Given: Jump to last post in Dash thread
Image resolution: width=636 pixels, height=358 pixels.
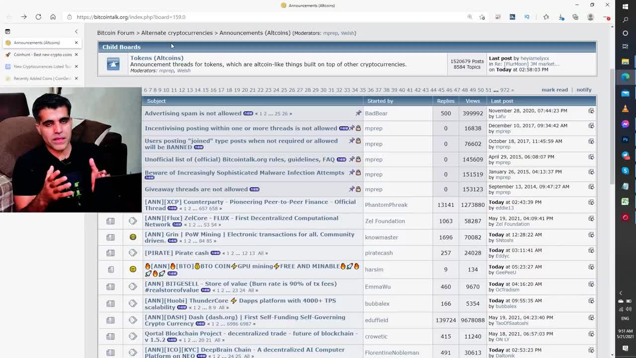Looking at the screenshot, I should 591,317.
